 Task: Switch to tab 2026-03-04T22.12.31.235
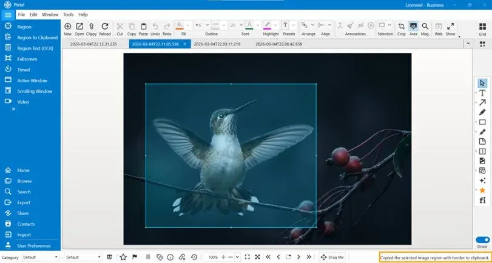[93, 44]
